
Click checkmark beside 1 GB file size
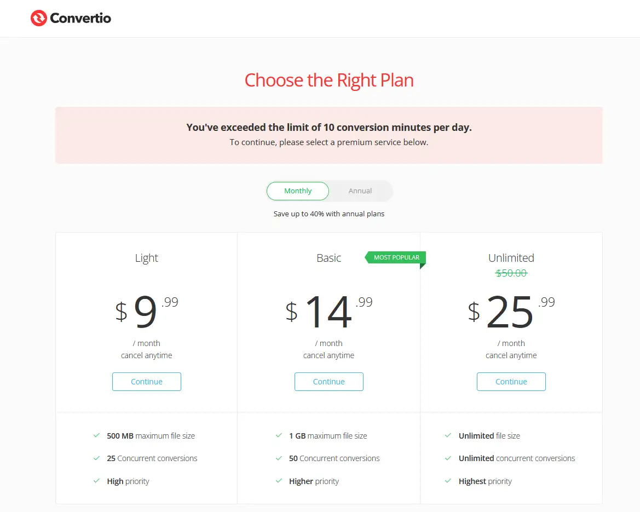tap(279, 436)
